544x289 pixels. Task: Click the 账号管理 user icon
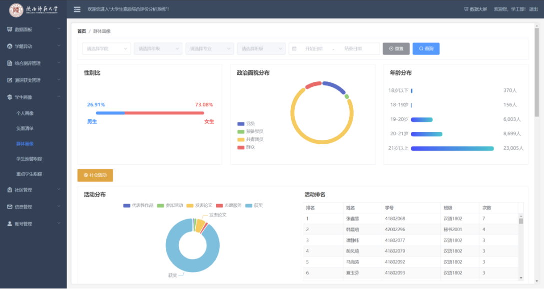tap(9, 224)
